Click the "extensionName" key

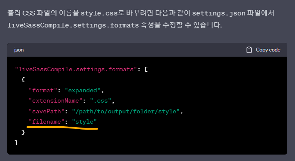(x=55, y=101)
